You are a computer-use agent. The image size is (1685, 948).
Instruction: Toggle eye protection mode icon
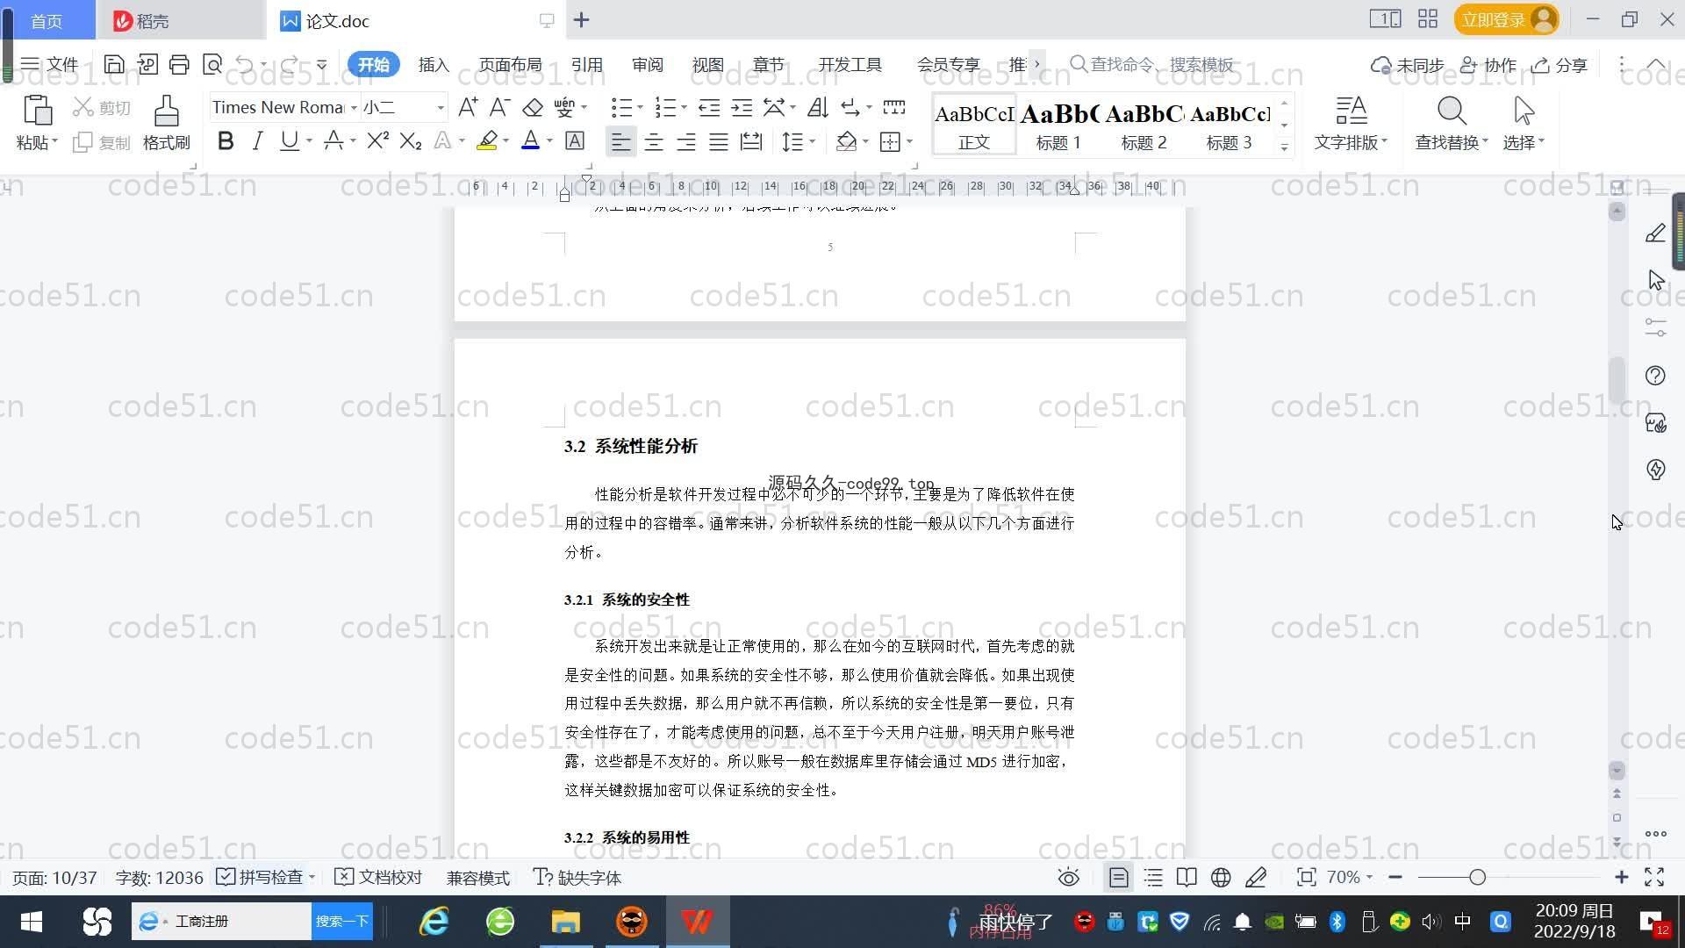[x=1068, y=877]
